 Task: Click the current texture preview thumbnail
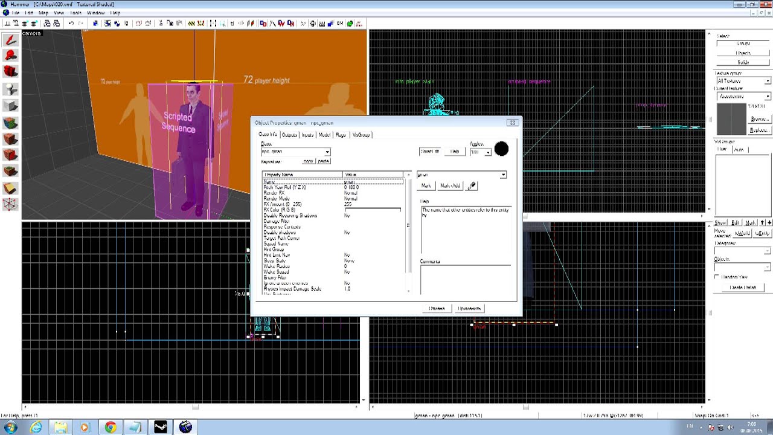pyautogui.click(x=731, y=118)
